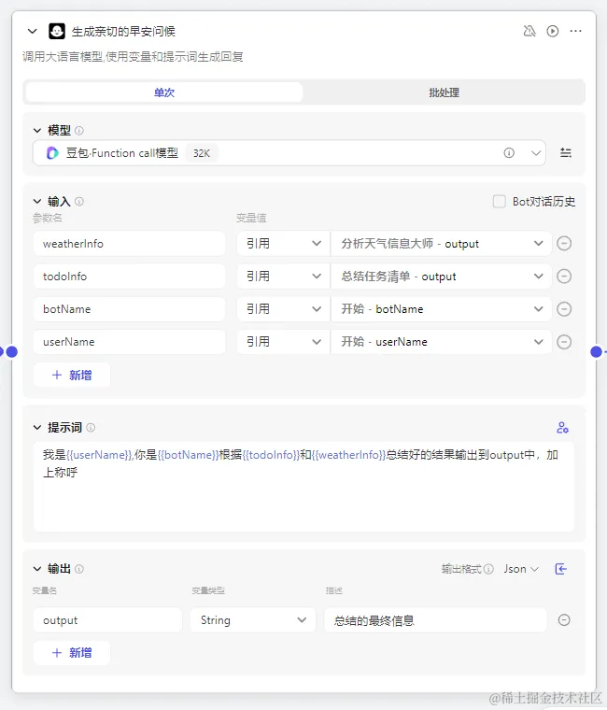Edit the output variable name field
607x710 pixels.
tap(107, 620)
